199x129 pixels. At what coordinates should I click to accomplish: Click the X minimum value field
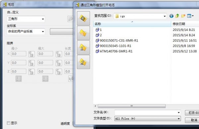[19, 54]
